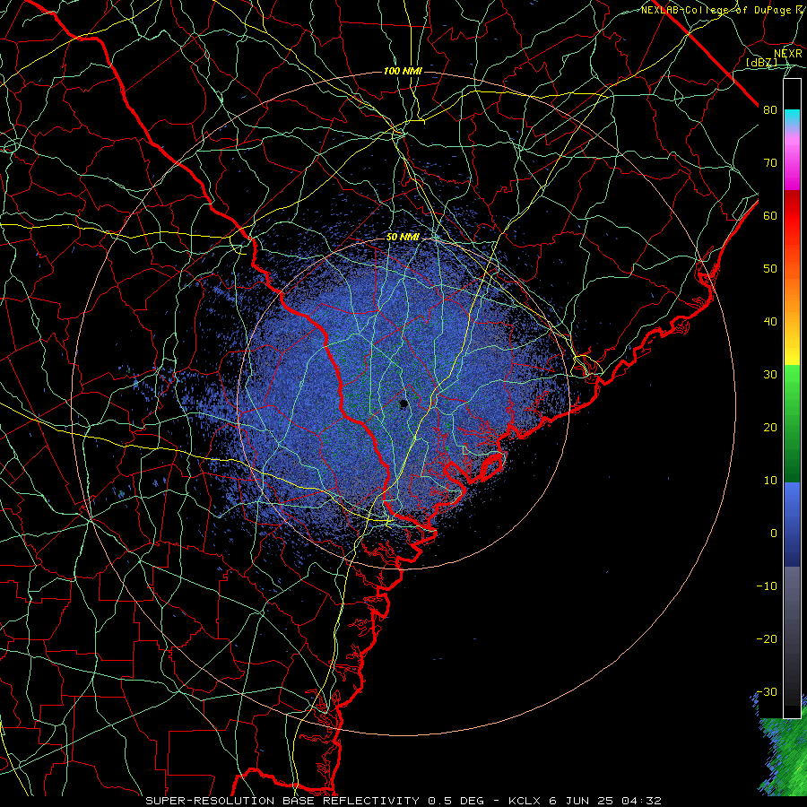Viewport: 807px width, 807px height.
Task: Select the 30 value on the dBZ scale
Action: pyautogui.click(x=770, y=374)
